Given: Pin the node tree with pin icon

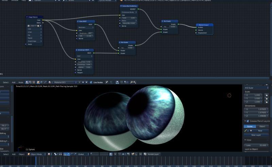Looking at the screenshot, I should pos(107,82).
